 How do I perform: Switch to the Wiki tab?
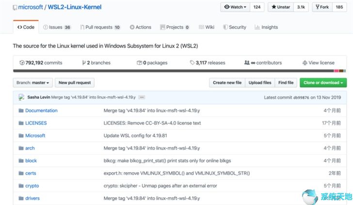(207, 27)
